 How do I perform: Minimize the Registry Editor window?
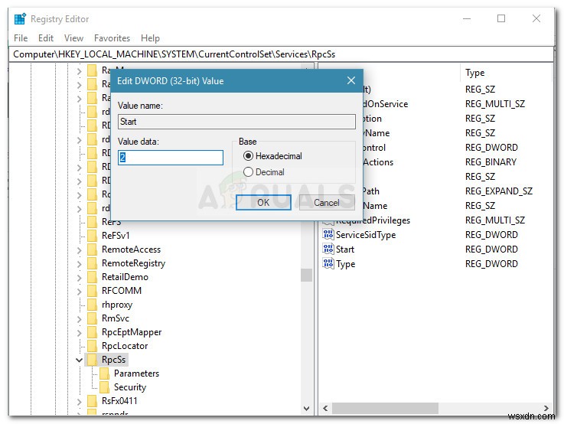pyautogui.click(x=467, y=18)
